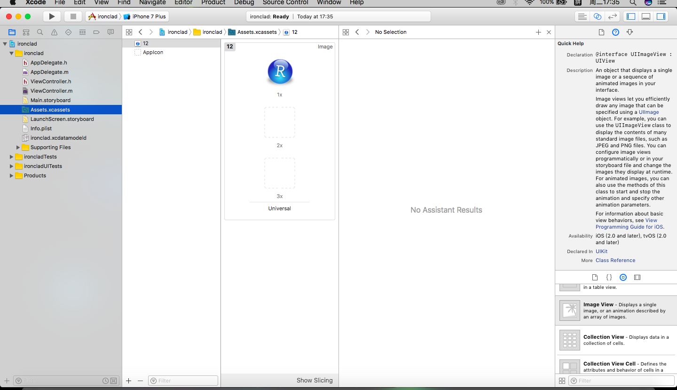Image resolution: width=677 pixels, height=390 pixels.
Task: Expand the ironcladUITests group
Action: click(11, 166)
